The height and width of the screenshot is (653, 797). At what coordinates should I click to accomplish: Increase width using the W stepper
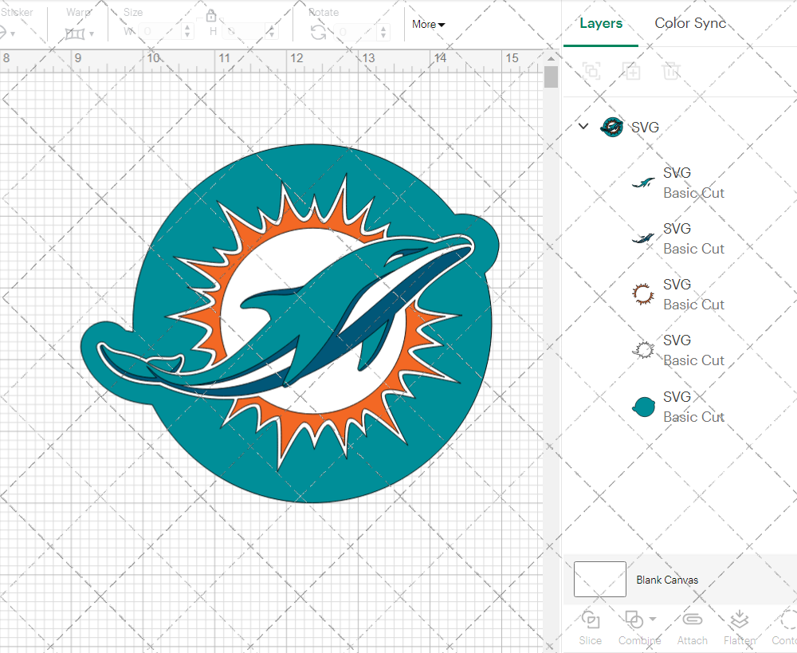[x=187, y=27]
